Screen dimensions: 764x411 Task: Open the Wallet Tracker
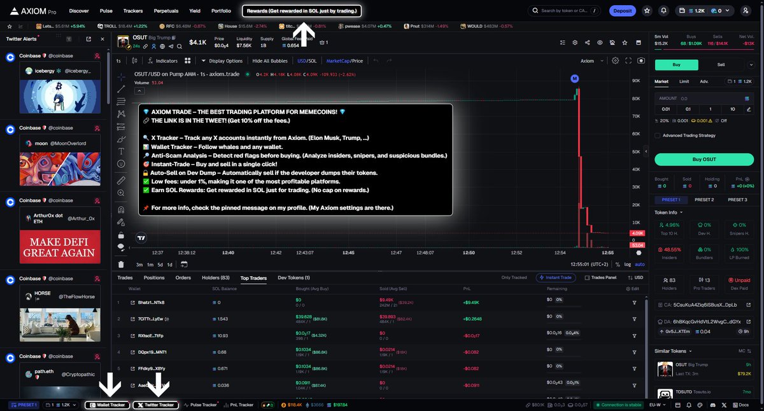[108, 405]
